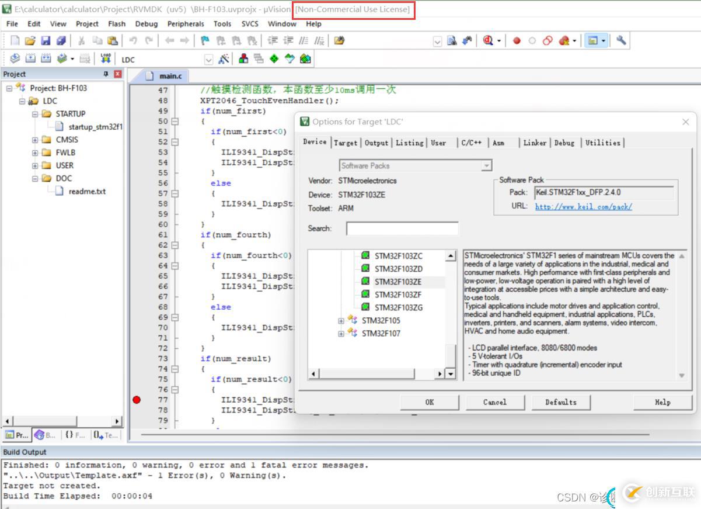
Task: Download code to flash with LOAD icon
Action: click(x=106, y=59)
